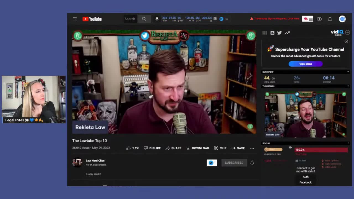Image resolution: width=354 pixels, height=199 pixels.
Task: Click the View plans button
Action: pyautogui.click(x=306, y=64)
